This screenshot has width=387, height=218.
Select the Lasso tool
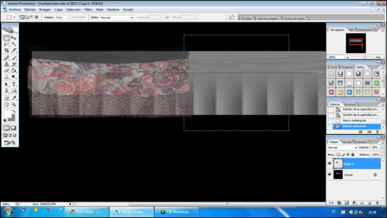pos(7,44)
